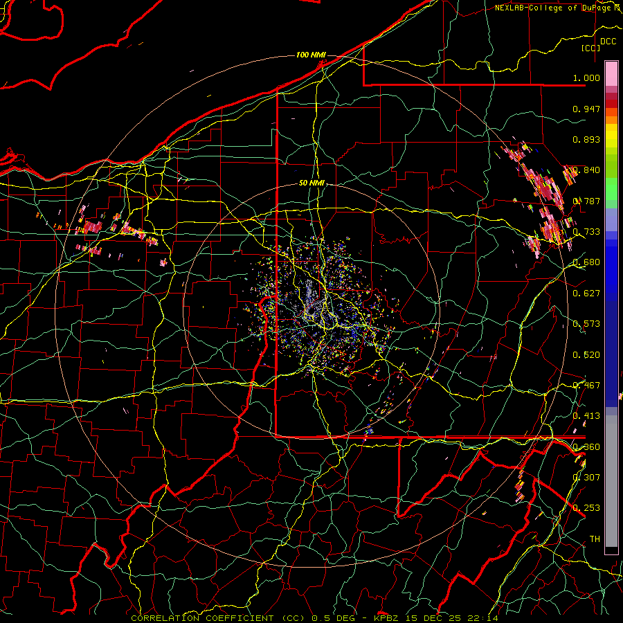Screen dimensions: 623x623
Task: Click the 15 DEC 25 22:14 timestamp
Action: tap(453, 618)
